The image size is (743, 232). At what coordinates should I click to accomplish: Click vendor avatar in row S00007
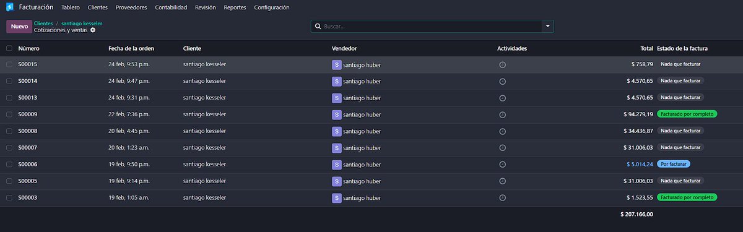tap(337, 148)
